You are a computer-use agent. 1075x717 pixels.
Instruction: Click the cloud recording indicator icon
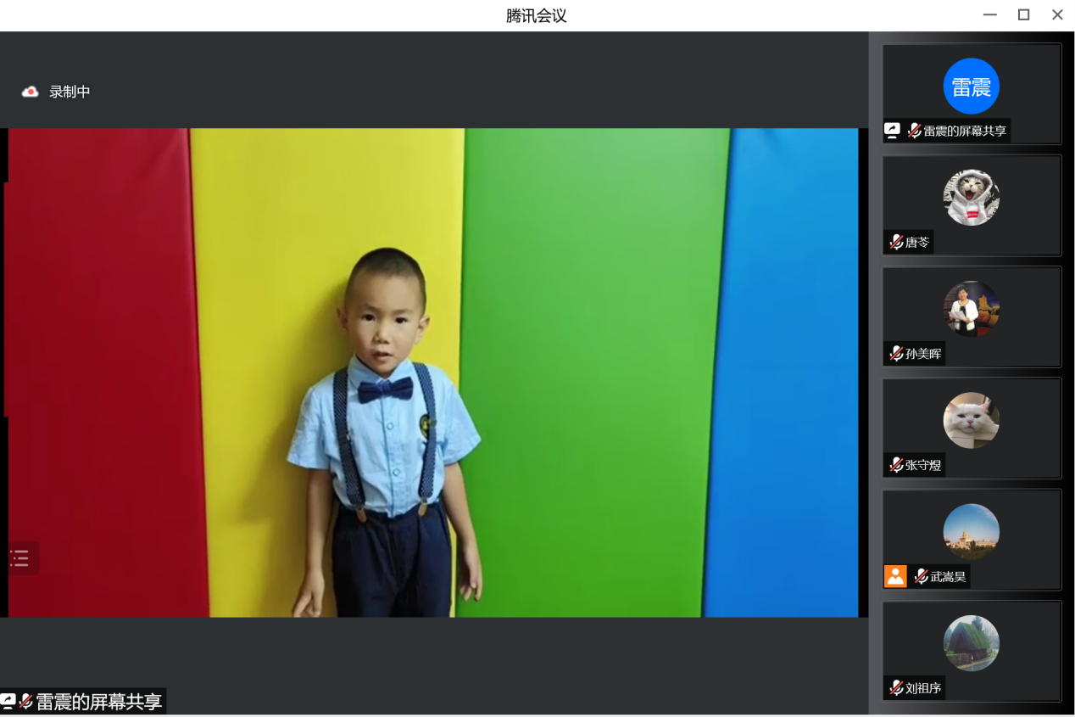(x=31, y=92)
